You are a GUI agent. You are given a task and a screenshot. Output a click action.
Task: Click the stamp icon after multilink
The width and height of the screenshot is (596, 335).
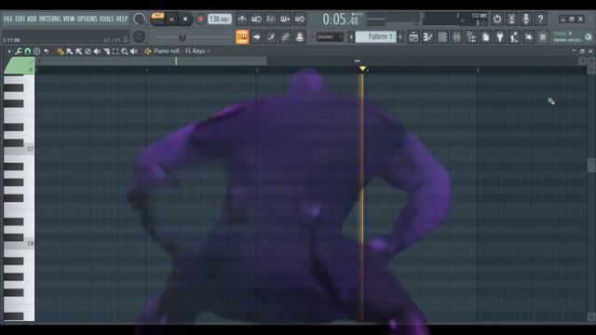point(300,37)
